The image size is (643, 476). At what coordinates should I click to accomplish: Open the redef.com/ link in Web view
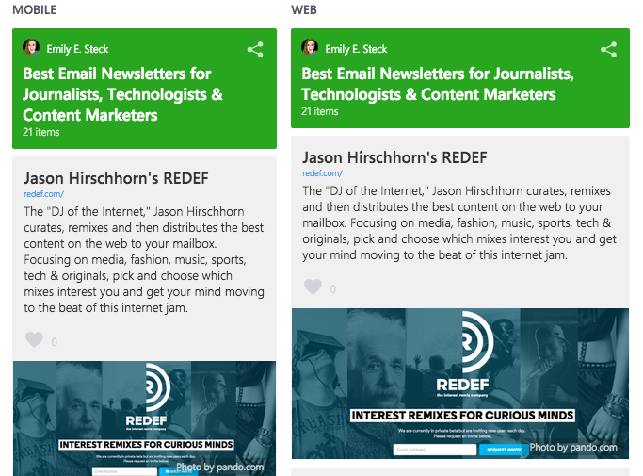point(322,173)
